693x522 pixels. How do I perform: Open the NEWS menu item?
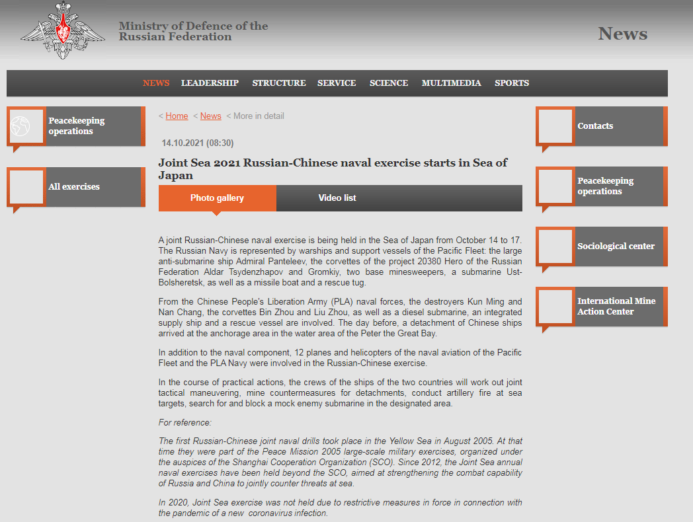point(156,83)
